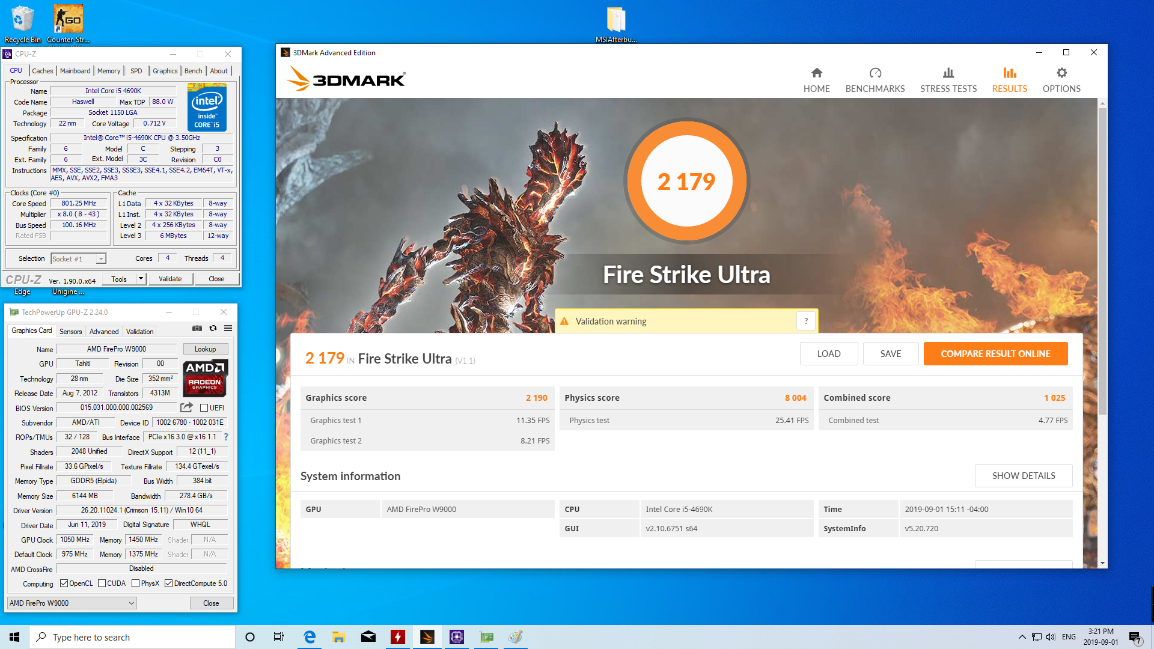Open Task View on the taskbar
1154x649 pixels.
[279, 637]
